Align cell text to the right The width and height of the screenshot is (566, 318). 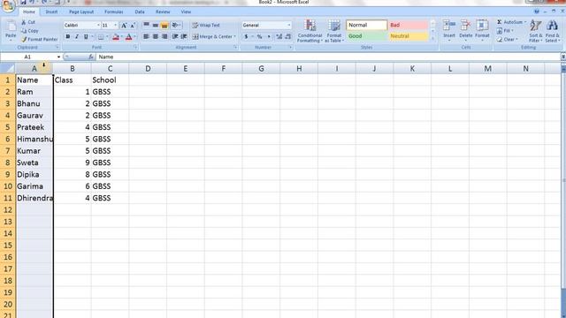164,37
